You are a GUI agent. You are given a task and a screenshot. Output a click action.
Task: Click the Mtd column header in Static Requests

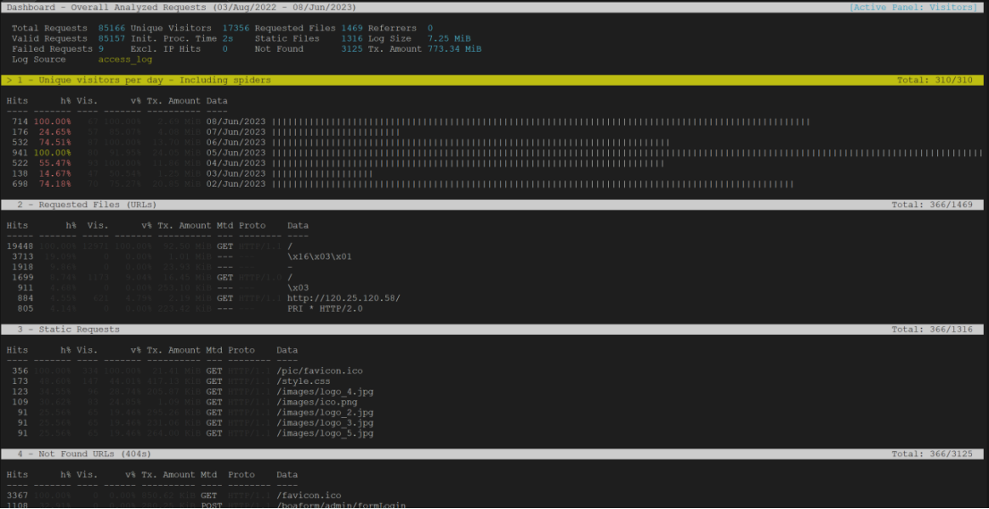pyautogui.click(x=214, y=350)
